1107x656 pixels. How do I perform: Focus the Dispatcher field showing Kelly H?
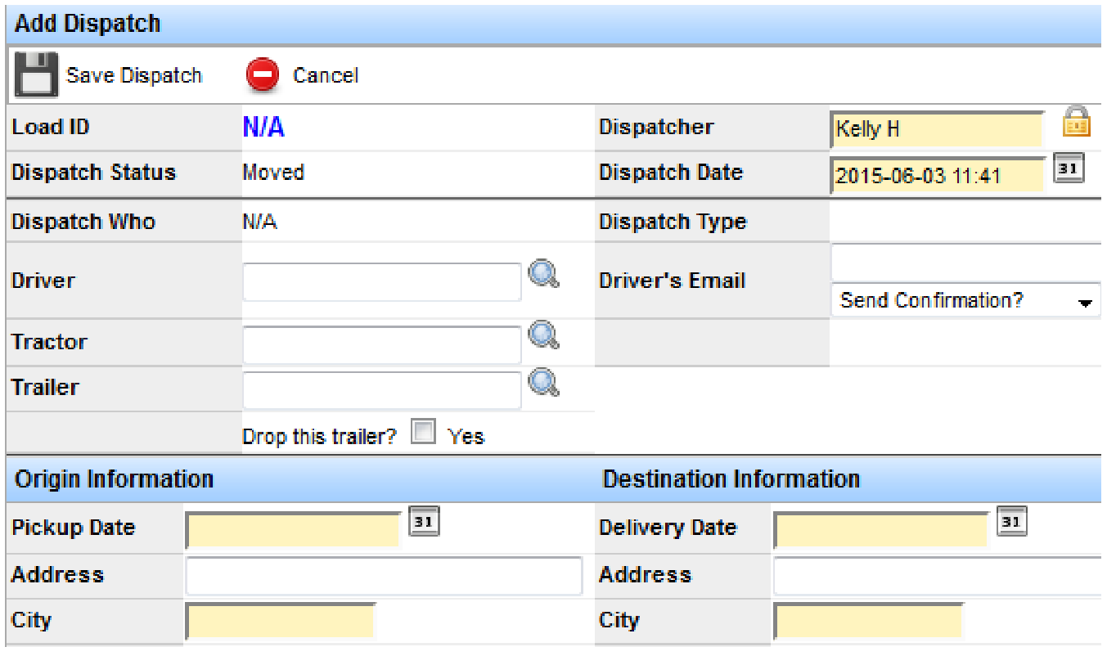click(938, 129)
